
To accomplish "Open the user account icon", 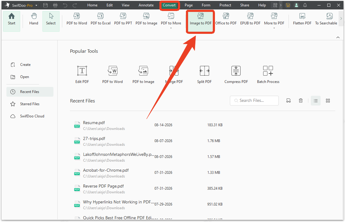I will tap(296, 5).
